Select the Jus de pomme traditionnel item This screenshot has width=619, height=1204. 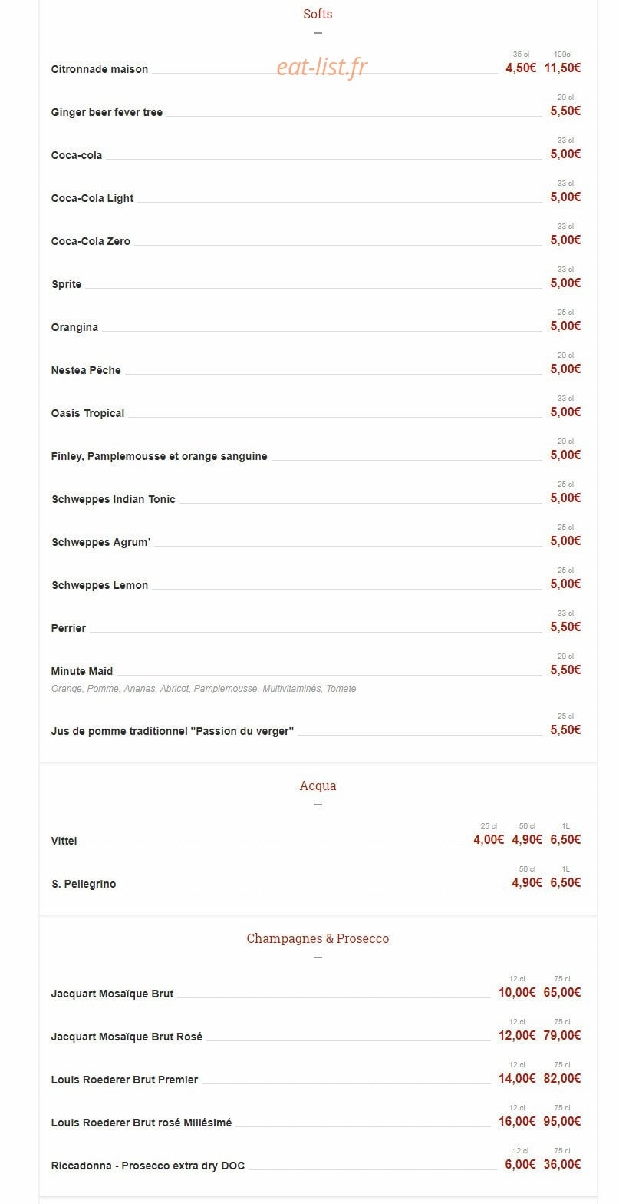(x=173, y=731)
